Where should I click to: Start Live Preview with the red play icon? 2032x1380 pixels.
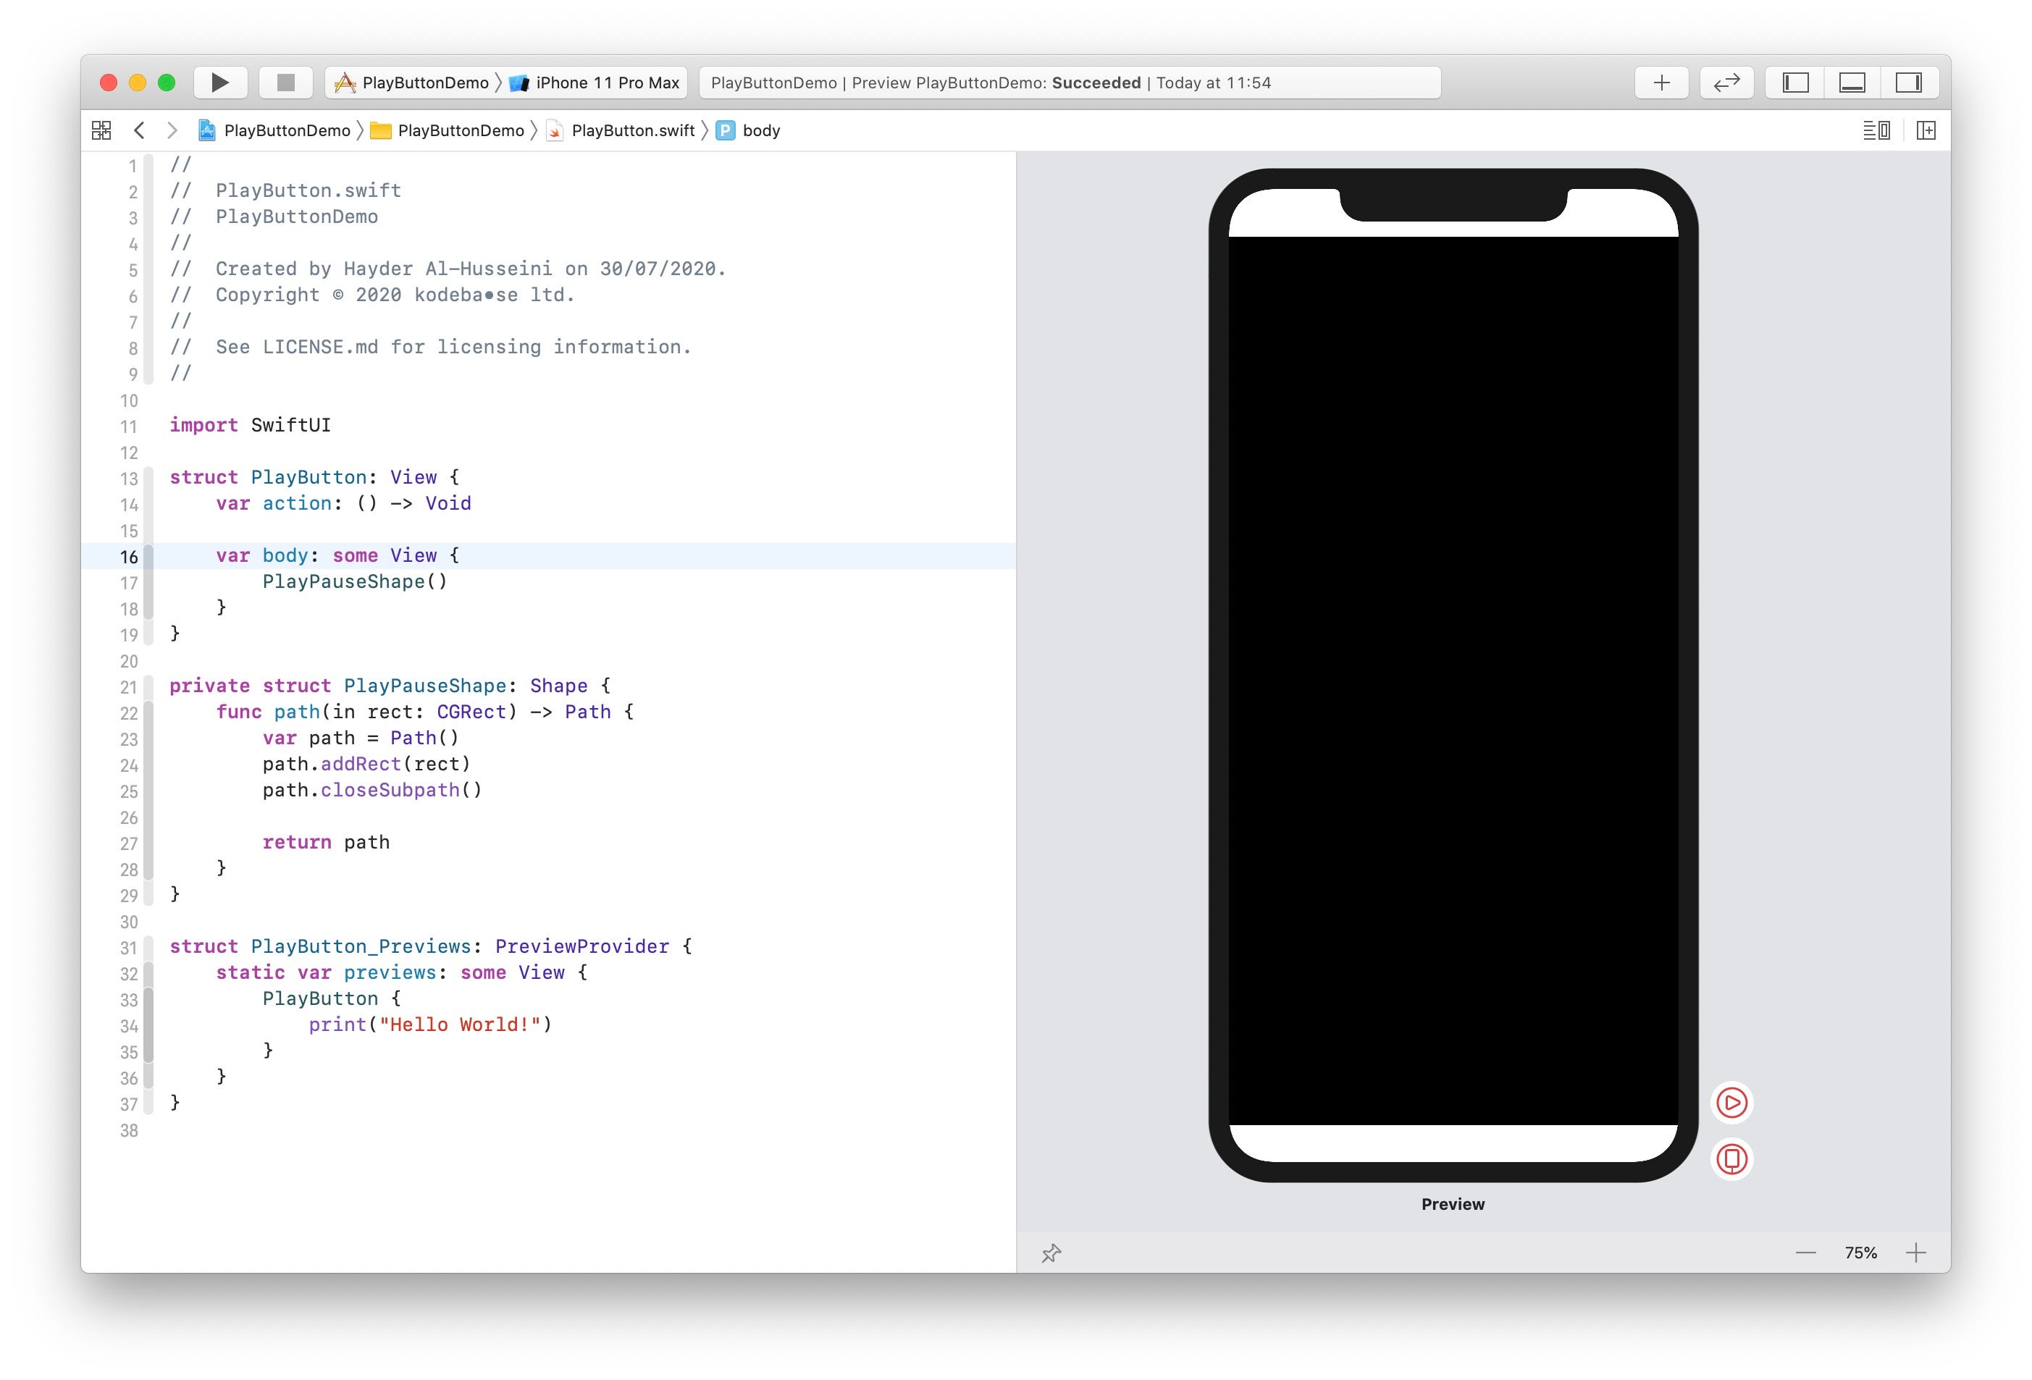coord(1731,1102)
